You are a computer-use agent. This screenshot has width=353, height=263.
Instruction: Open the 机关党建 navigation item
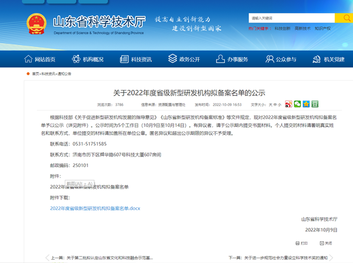point(328,59)
